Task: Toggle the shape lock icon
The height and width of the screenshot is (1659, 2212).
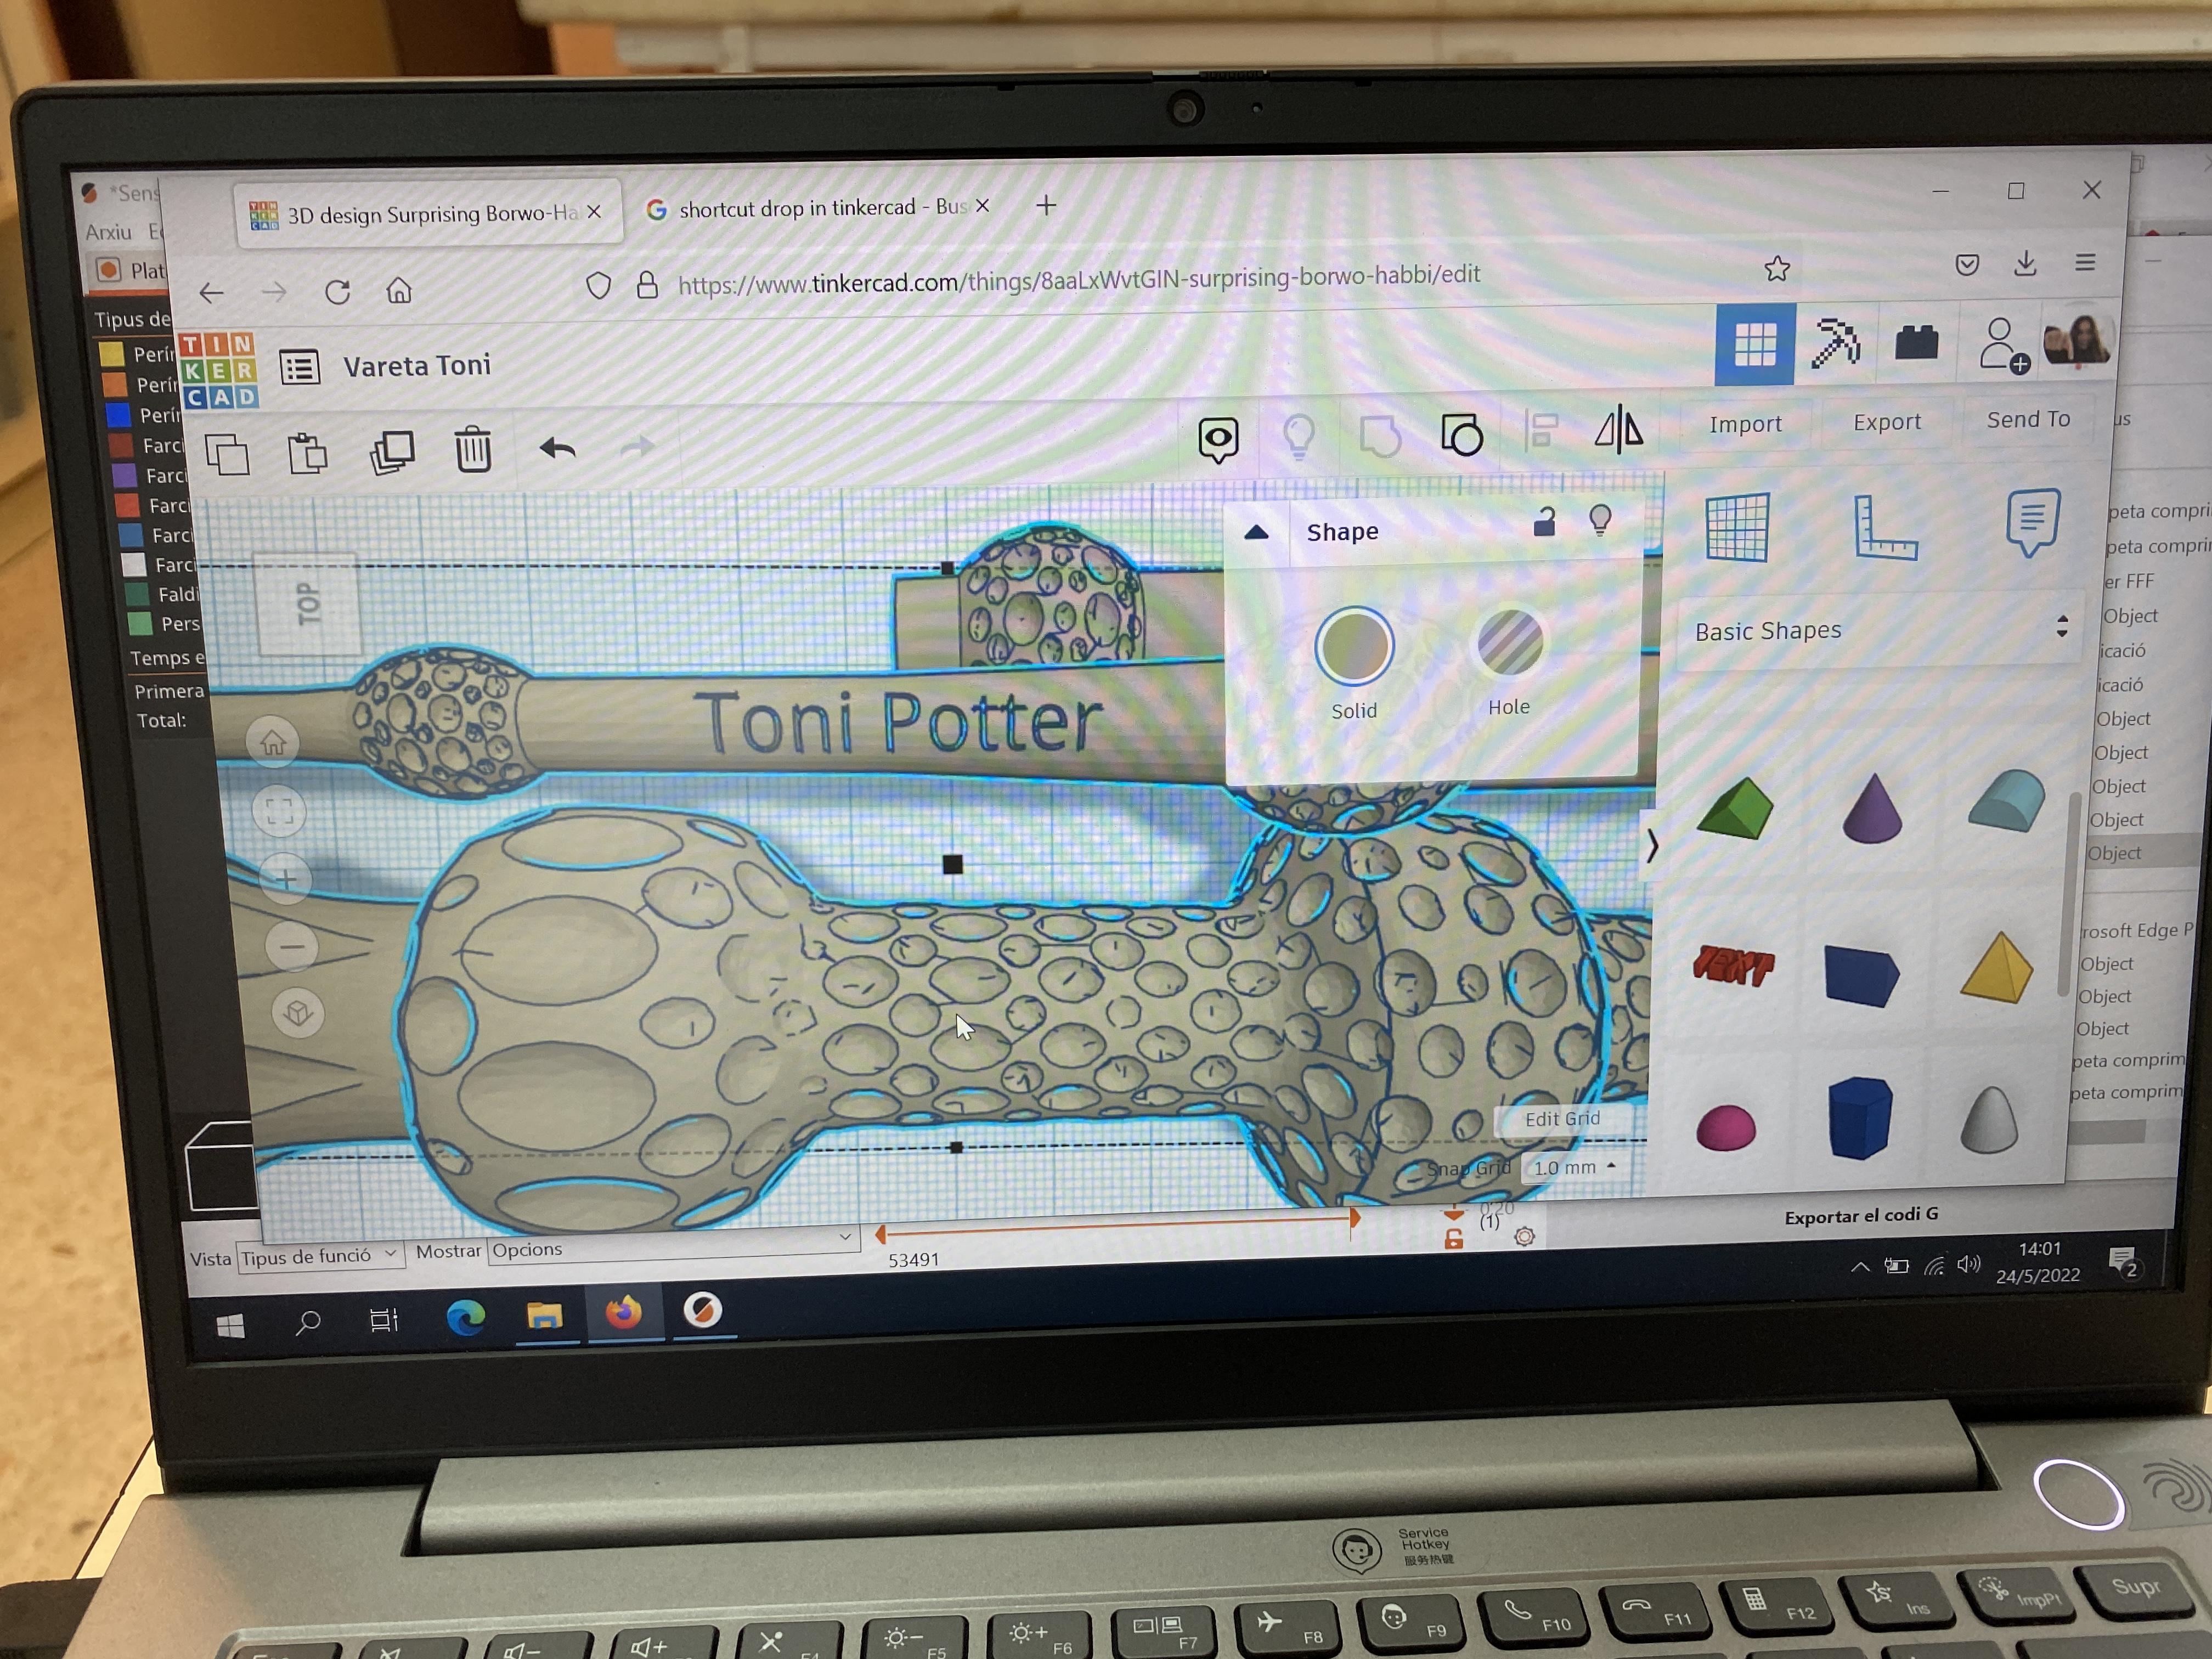Action: click(1544, 522)
